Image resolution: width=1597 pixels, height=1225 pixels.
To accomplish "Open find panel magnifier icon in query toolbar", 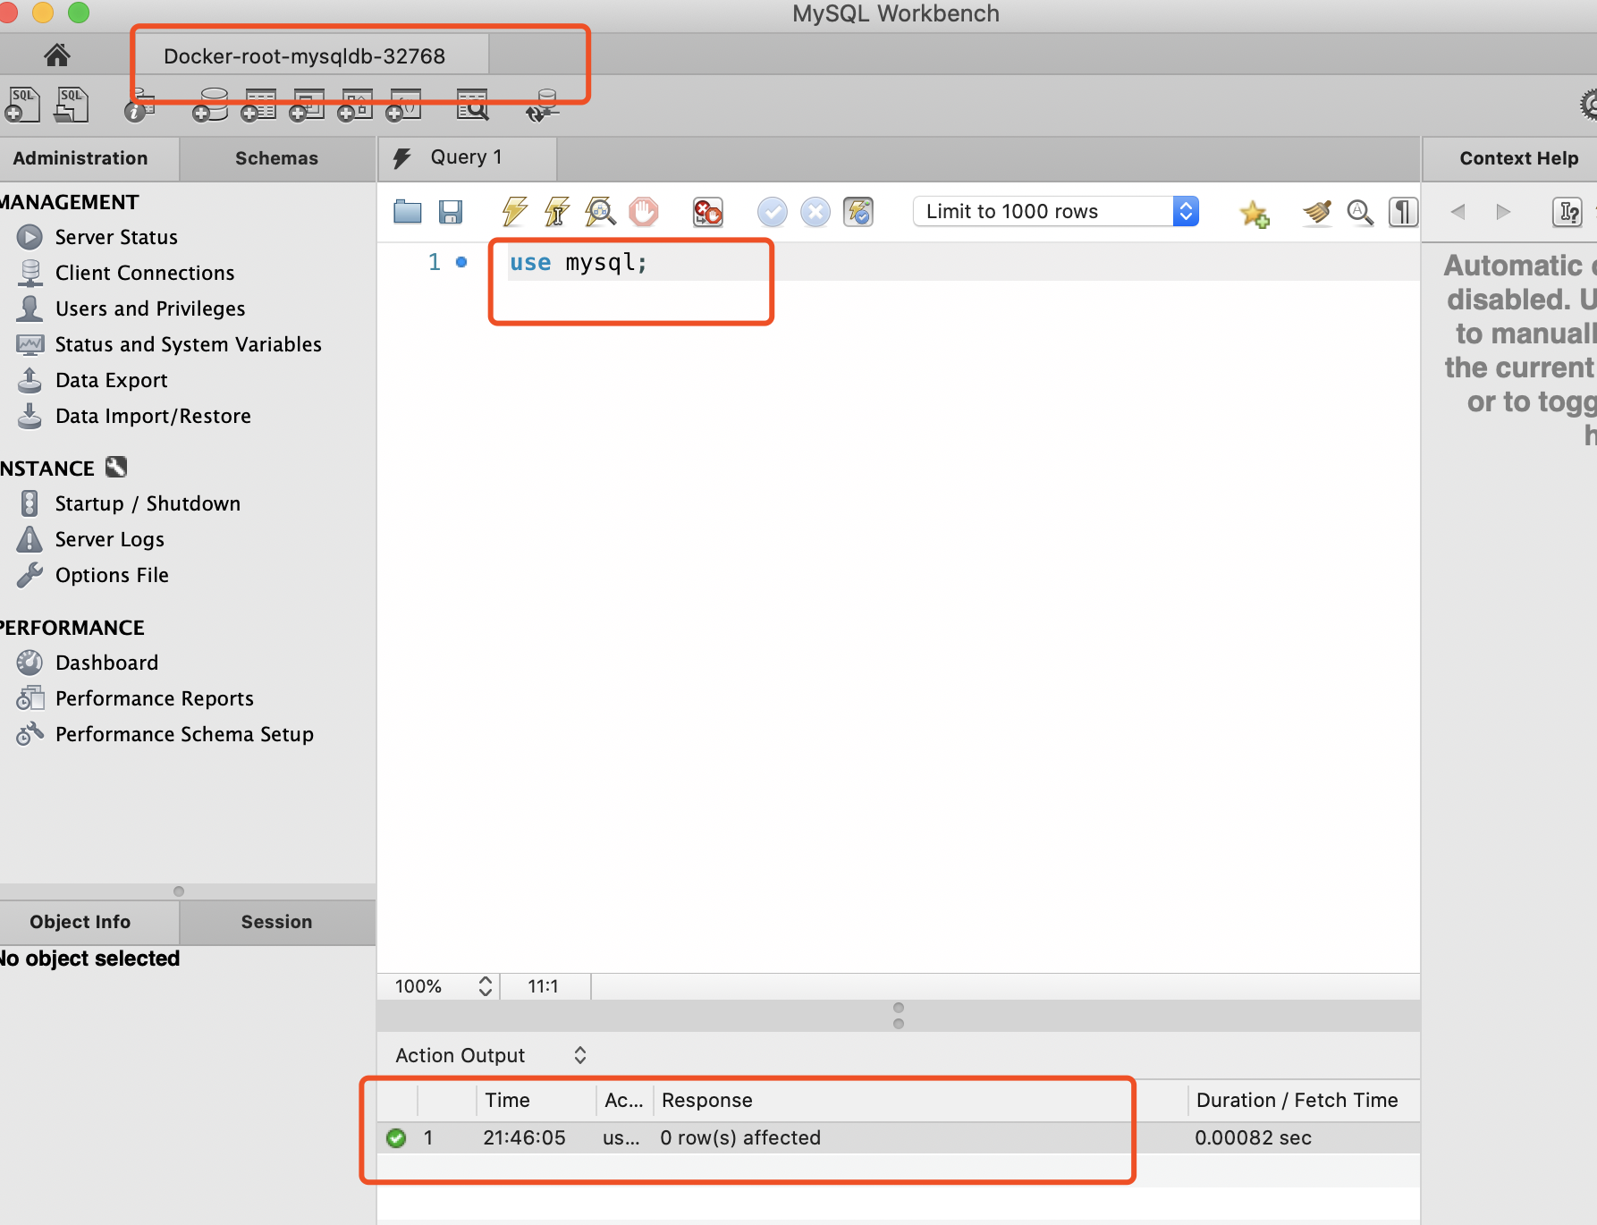I will [x=1360, y=212].
